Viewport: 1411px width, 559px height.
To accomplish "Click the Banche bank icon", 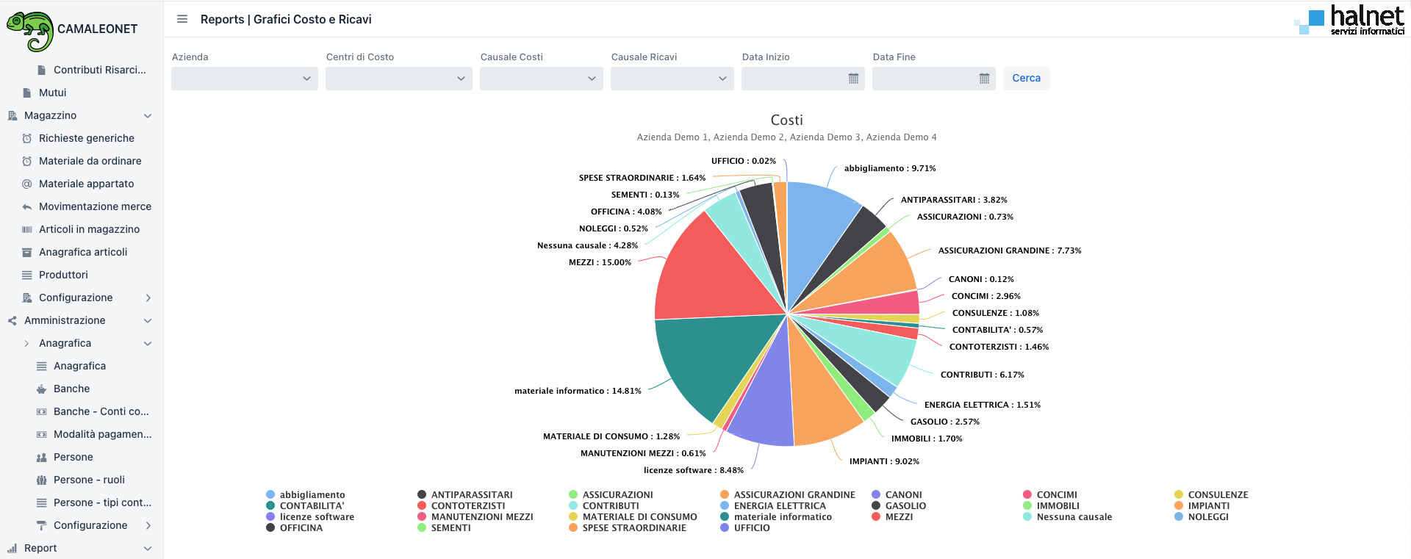I will click(42, 389).
